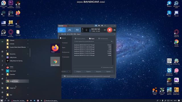The image size is (182, 102).
Task: Switch to the Getting Started tab in Bandicam
Action: click(80, 39)
